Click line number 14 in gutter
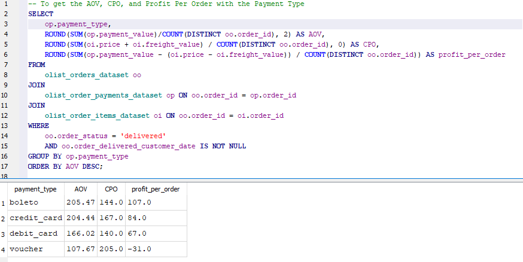The height and width of the screenshot is (262, 523). click(4, 136)
